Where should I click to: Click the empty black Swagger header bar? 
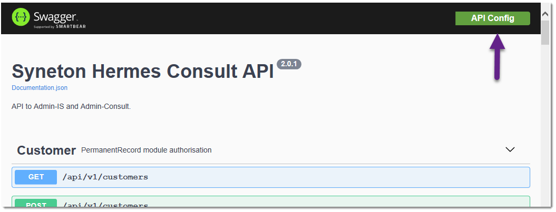coord(264,18)
